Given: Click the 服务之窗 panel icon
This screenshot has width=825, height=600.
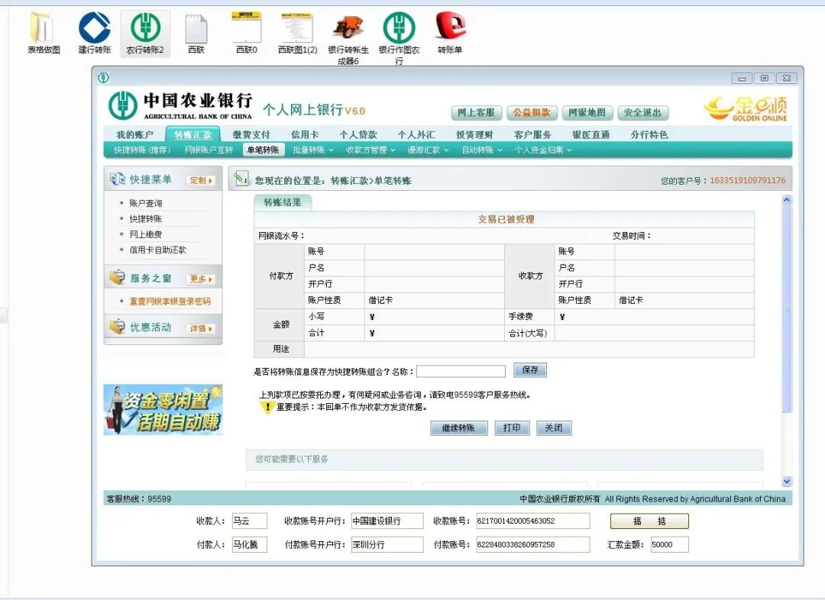Looking at the screenshot, I should tap(117, 277).
